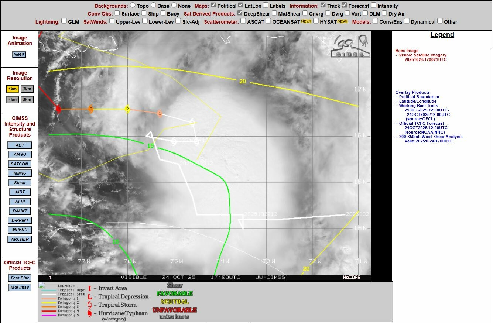Open the AiDT product
Image resolution: width=493 pixels, height=323 pixels.
[x=20, y=192]
